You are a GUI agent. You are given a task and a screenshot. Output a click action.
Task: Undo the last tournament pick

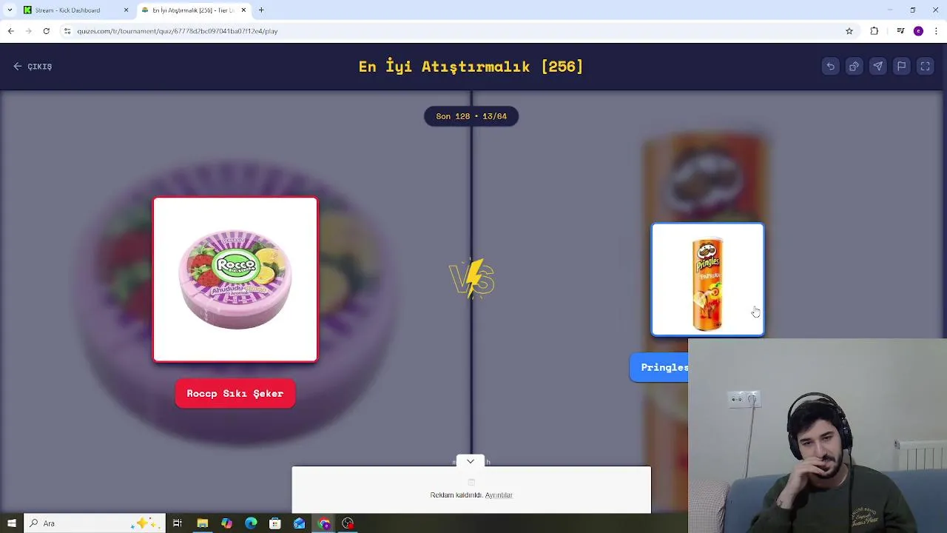830,67
